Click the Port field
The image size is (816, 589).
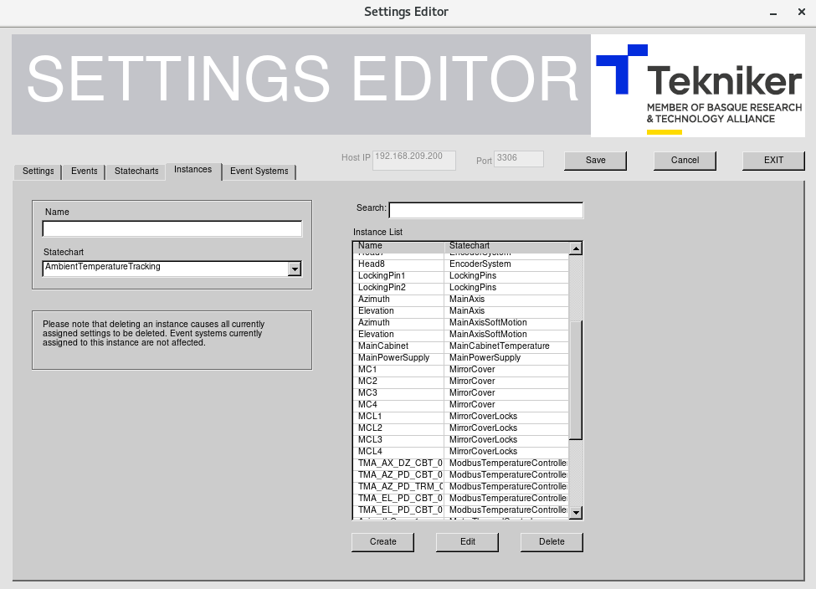click(x=519, y=159)
